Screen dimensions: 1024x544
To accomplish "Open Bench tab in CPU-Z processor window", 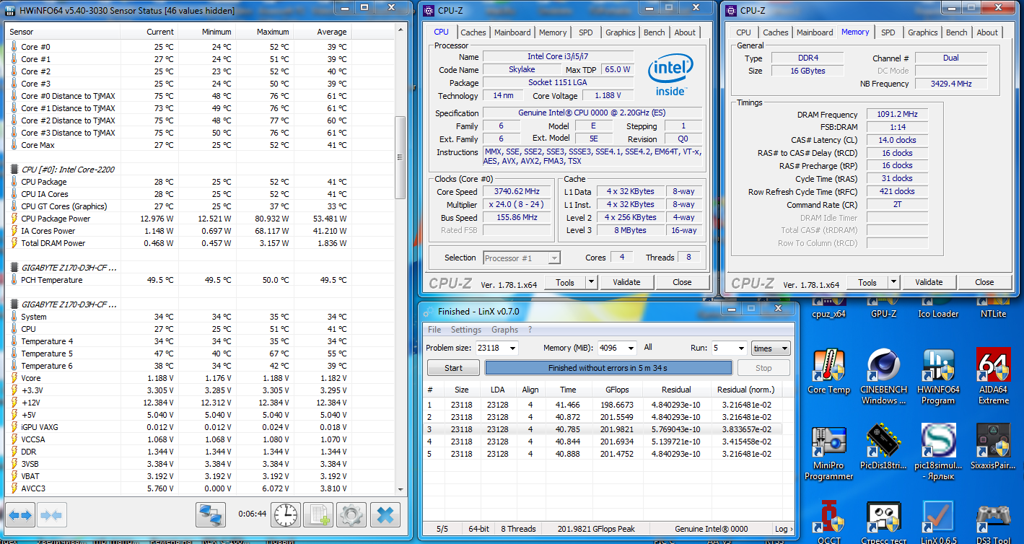I will pyautogui.click(x=655, y=32).
